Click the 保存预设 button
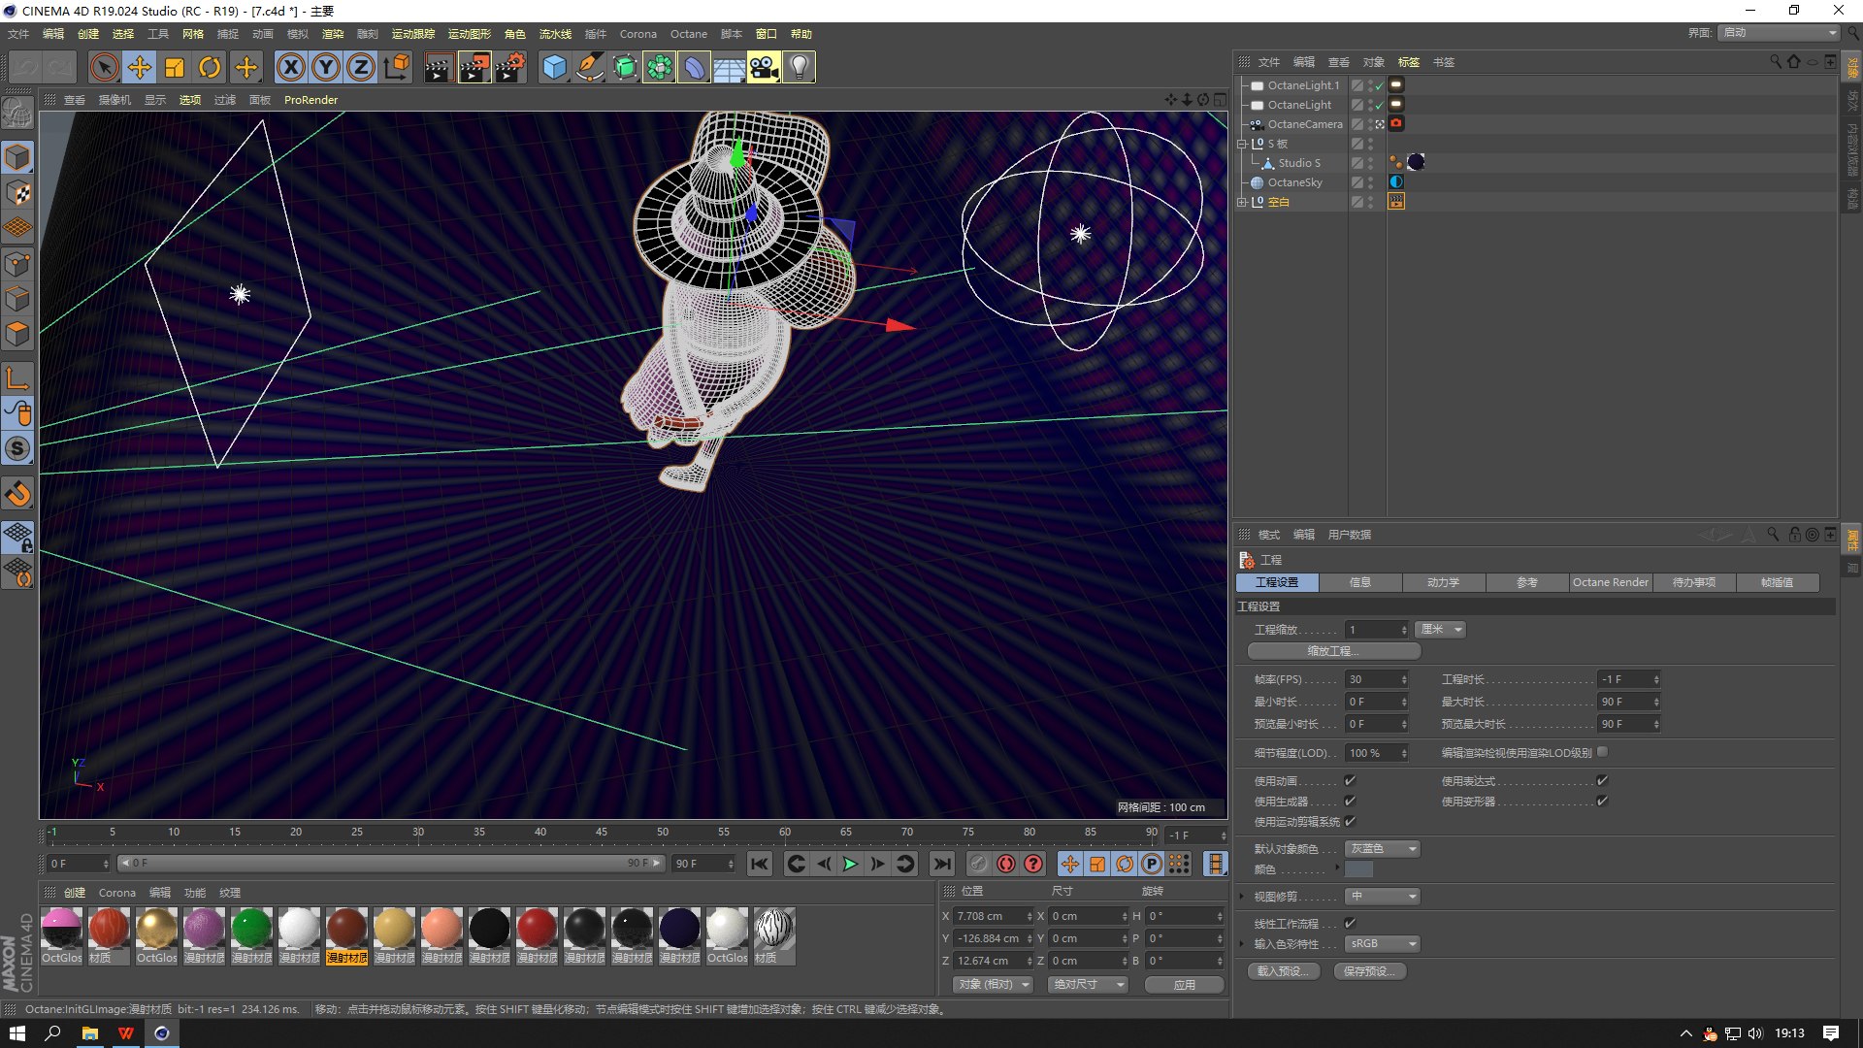 click(1370, 971)
